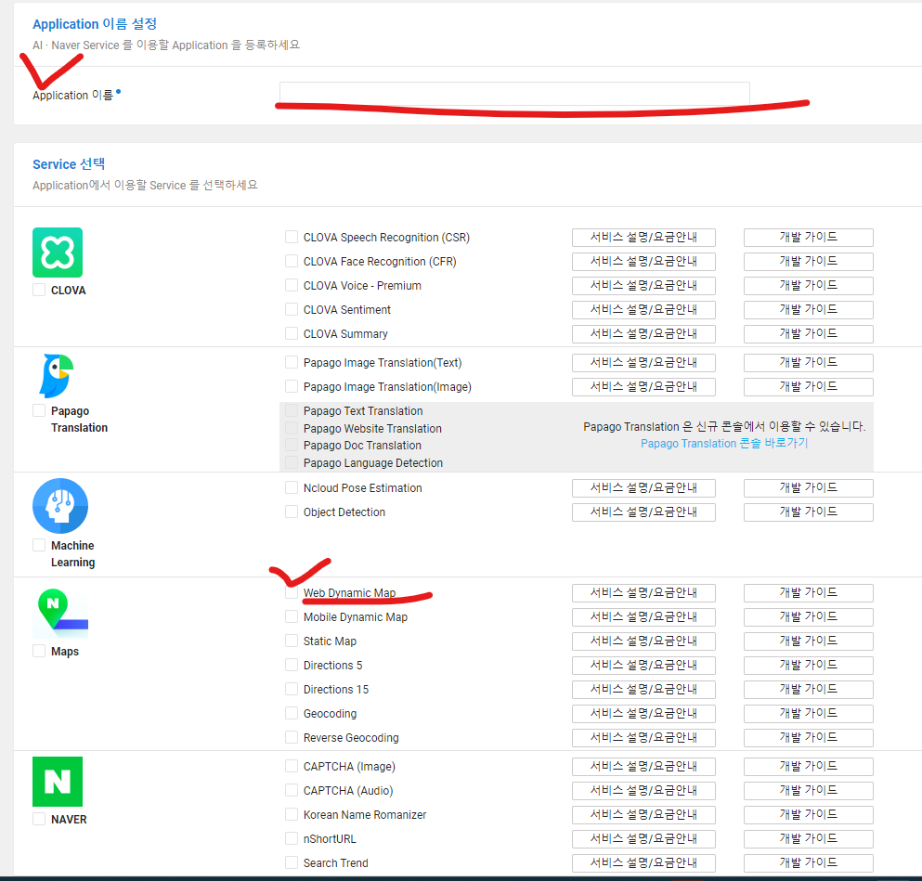922x881 pixels.
Task: Open 개발 가이드 for Papago Image Translation(Image)
Action: point(808,387)
